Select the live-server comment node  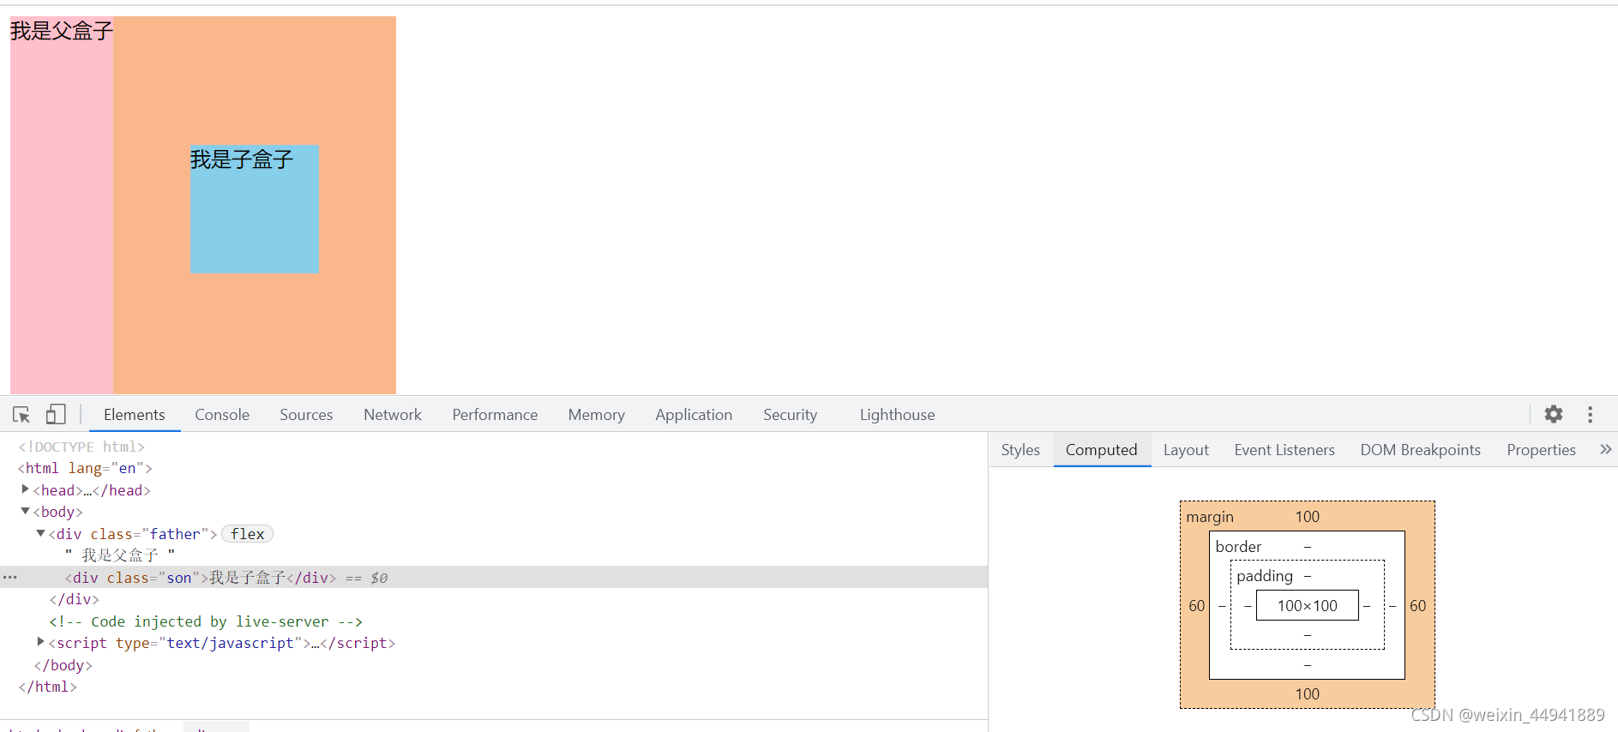tap(206, 621)
